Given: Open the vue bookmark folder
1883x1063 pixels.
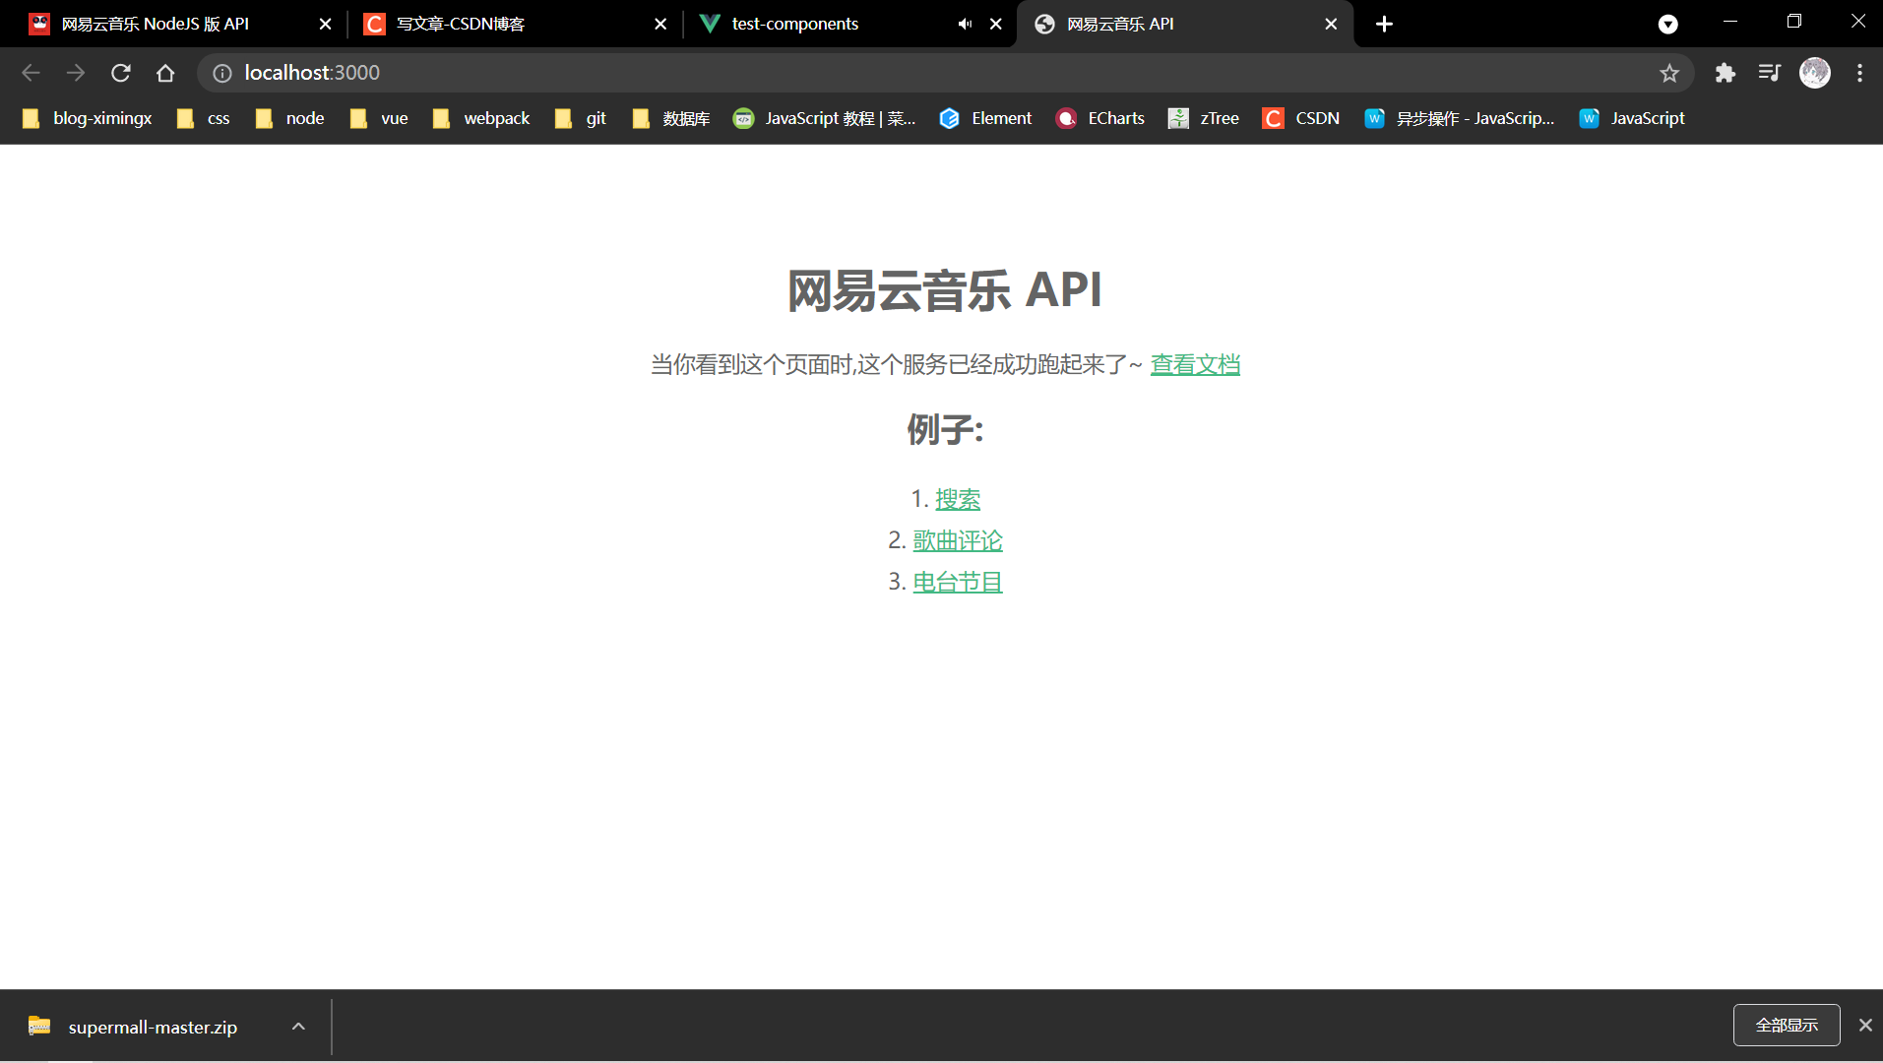Looking at the screenshot, I should coord(380,118).
